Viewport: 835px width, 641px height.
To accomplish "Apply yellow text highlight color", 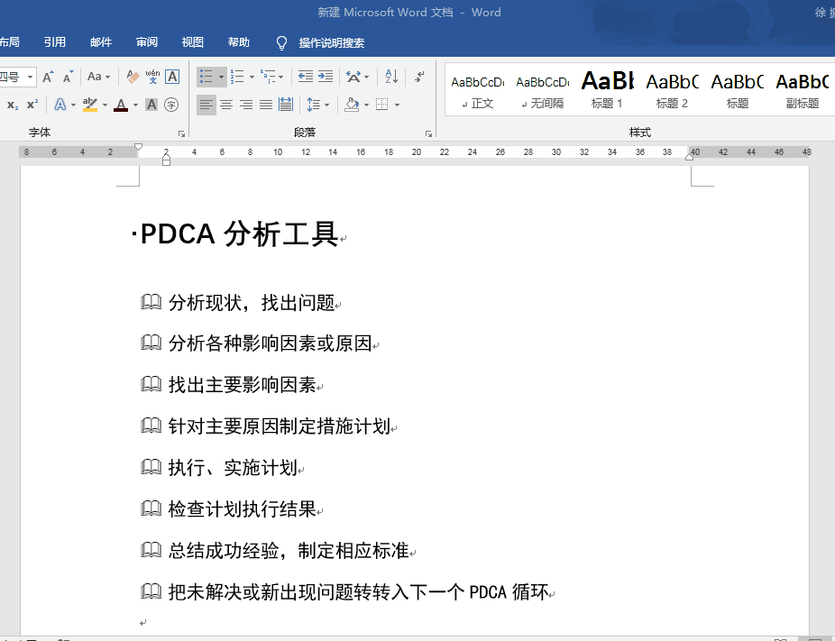I will (90, 105).
